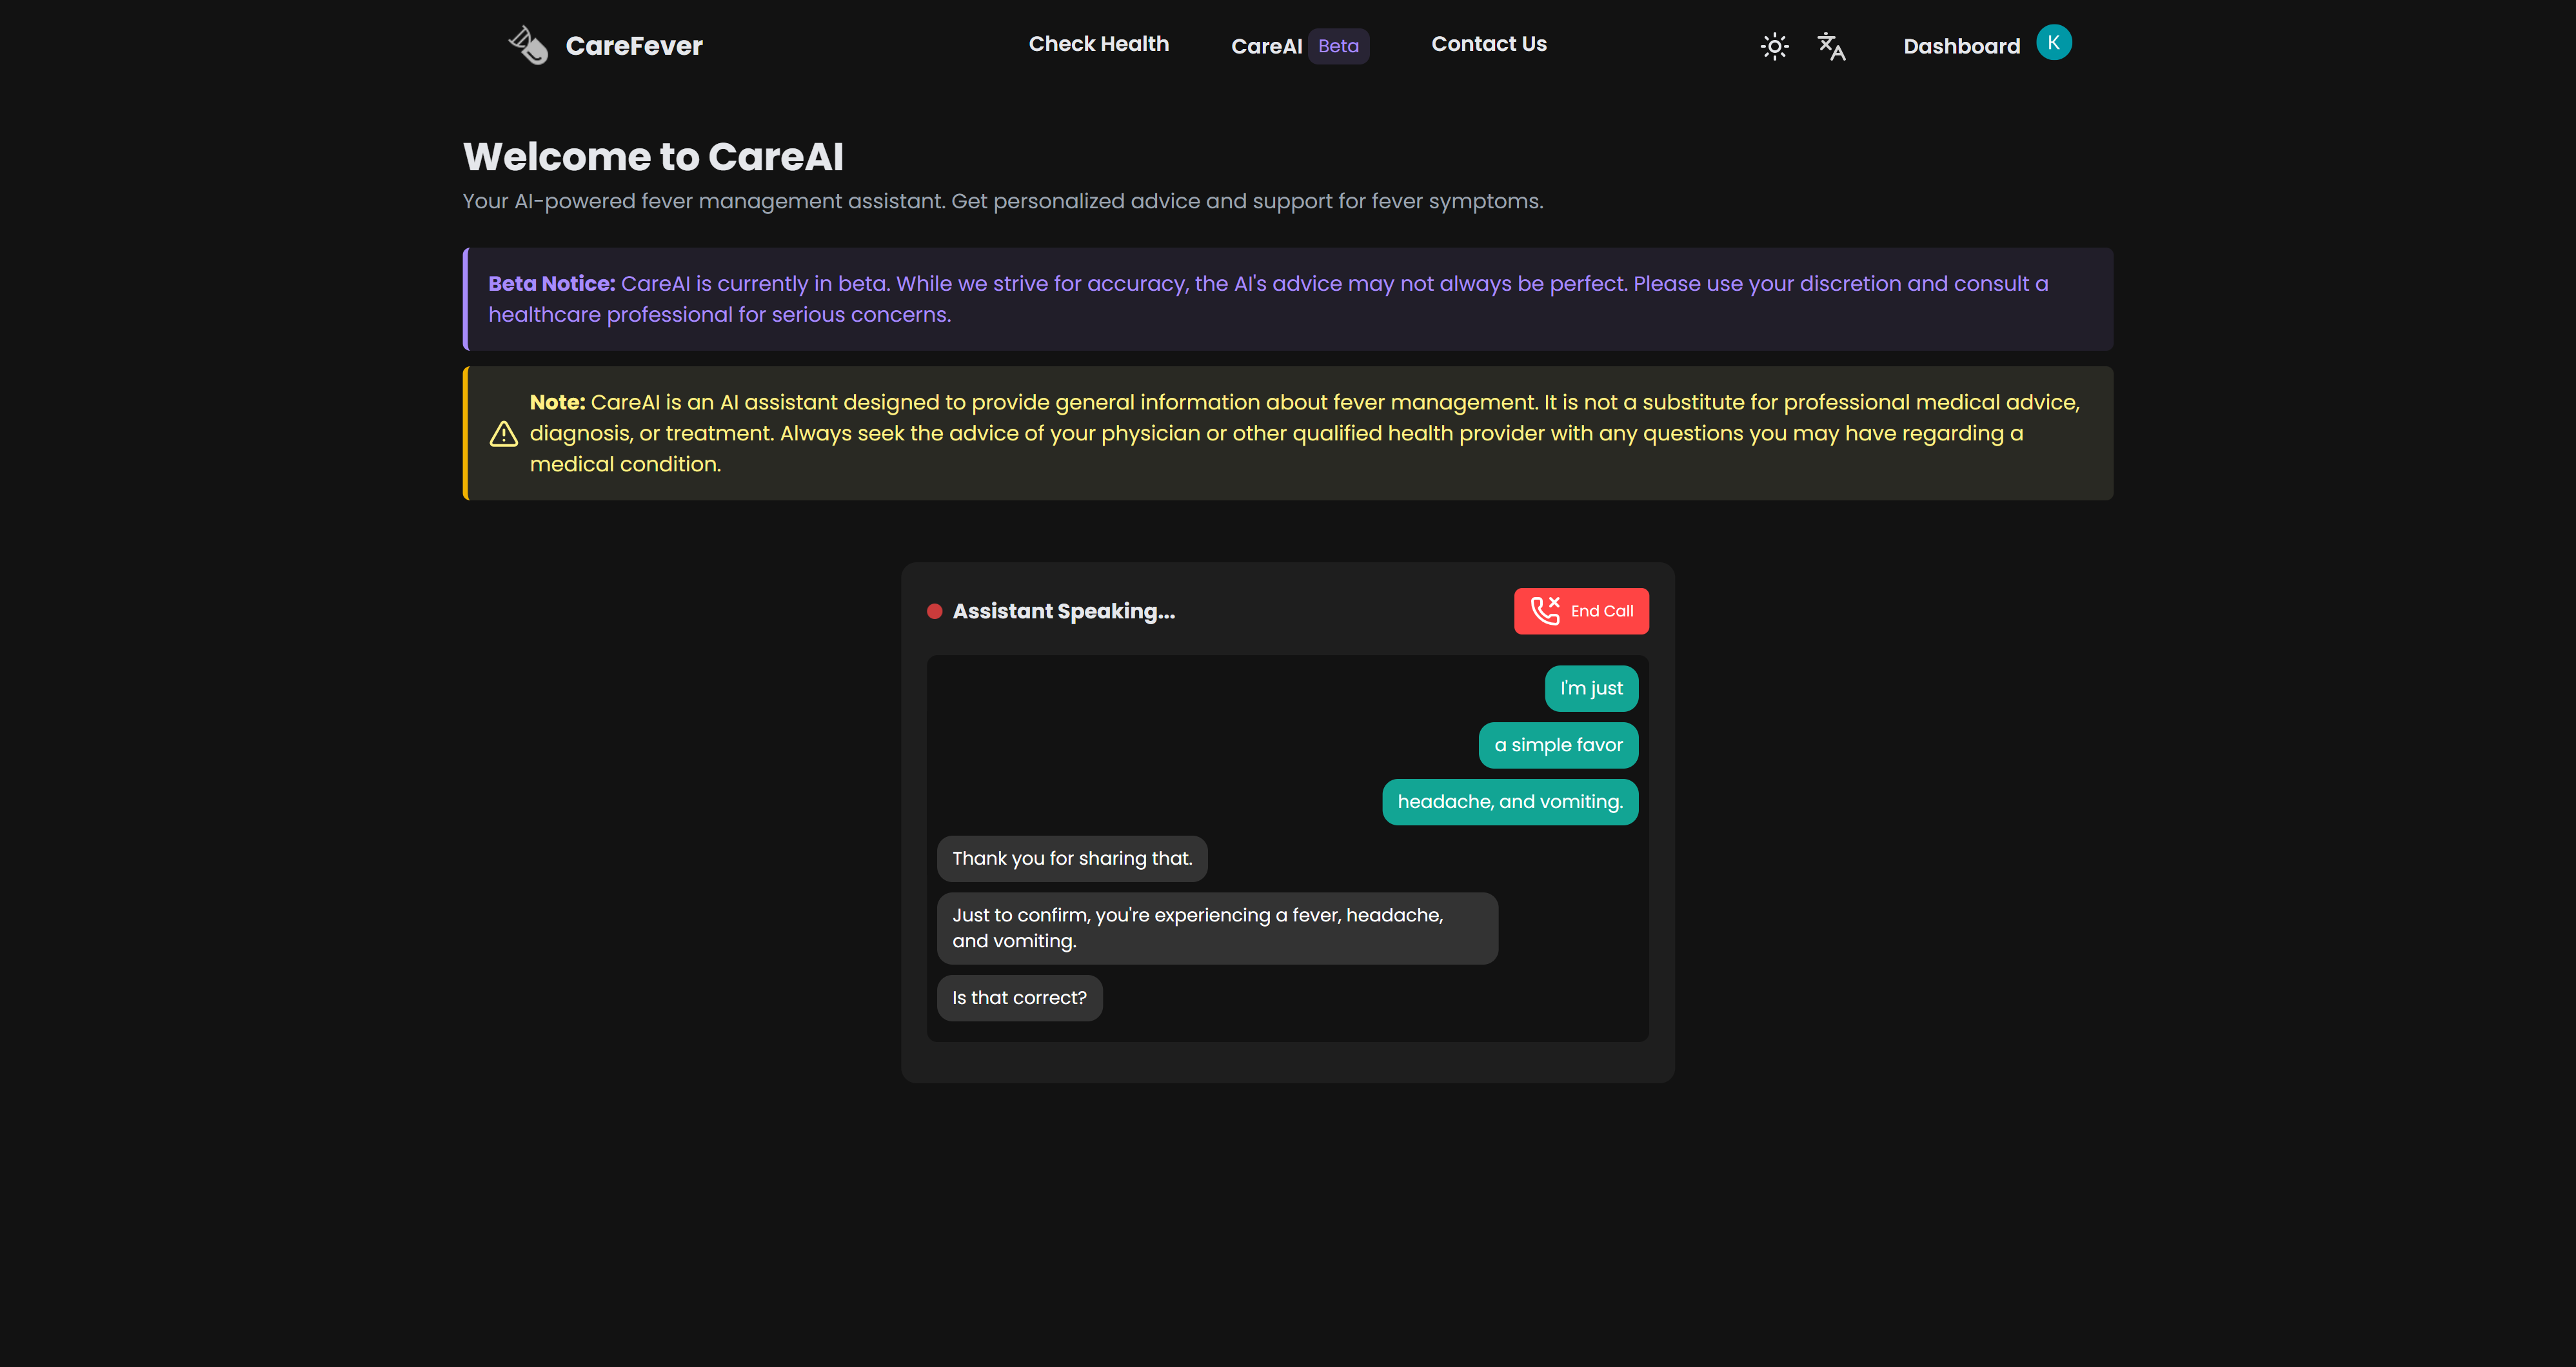Select the "a simple favor" chat bubble

point(1557,745)
